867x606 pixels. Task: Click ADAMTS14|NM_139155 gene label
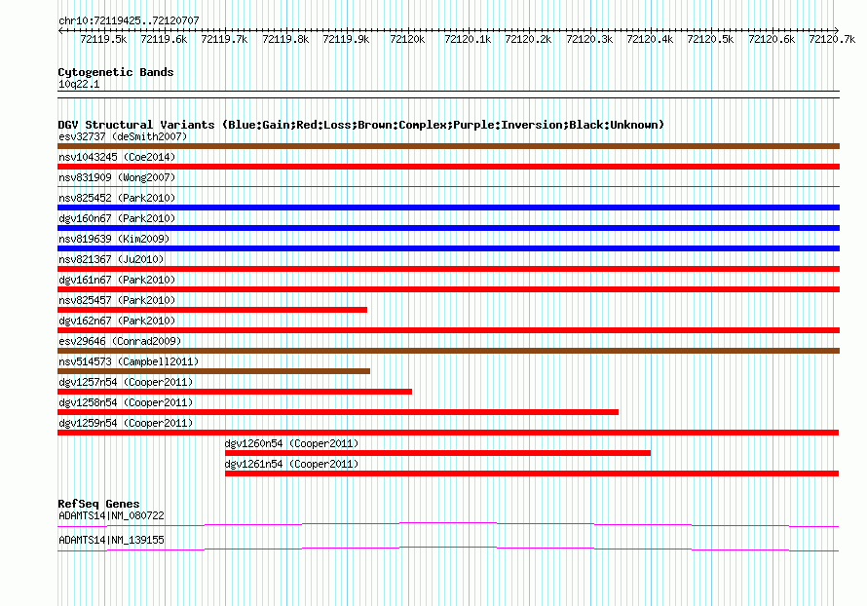[111, 540]
